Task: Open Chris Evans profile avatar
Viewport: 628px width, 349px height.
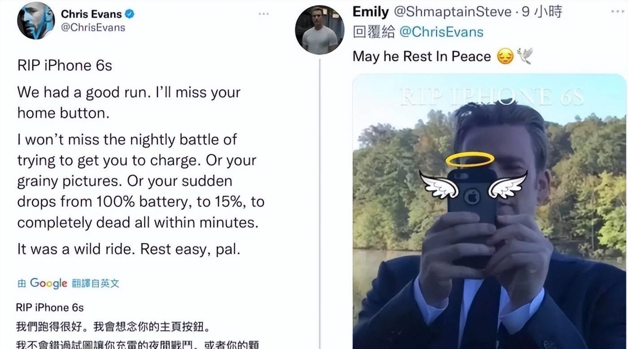Action: [36, 23]
